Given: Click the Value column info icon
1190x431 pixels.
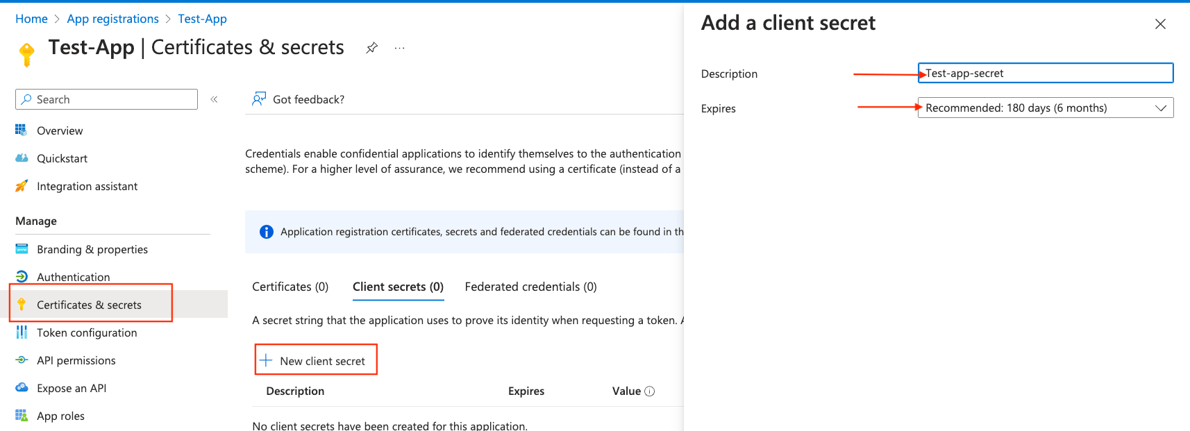Looking at the screenshot, I should 650,391.
